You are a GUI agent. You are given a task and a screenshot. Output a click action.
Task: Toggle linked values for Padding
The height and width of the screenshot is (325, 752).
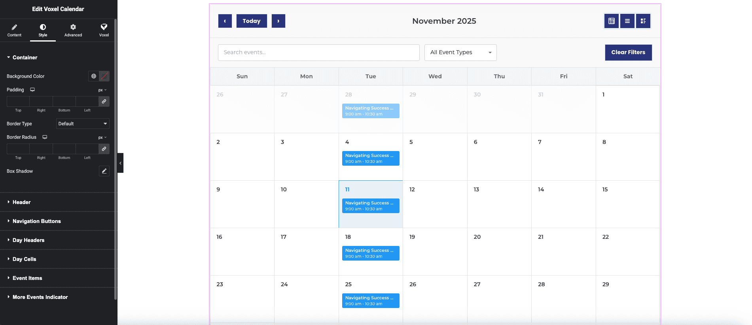[x=104, y=102]
